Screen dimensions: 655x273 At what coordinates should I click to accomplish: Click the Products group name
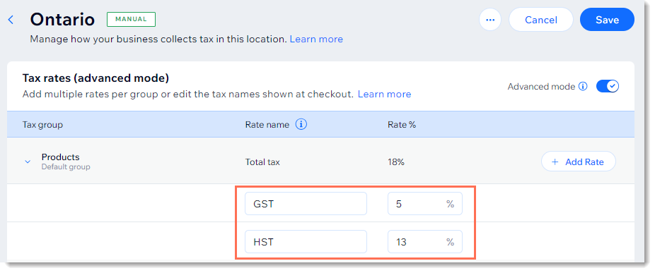click(61, 157)
